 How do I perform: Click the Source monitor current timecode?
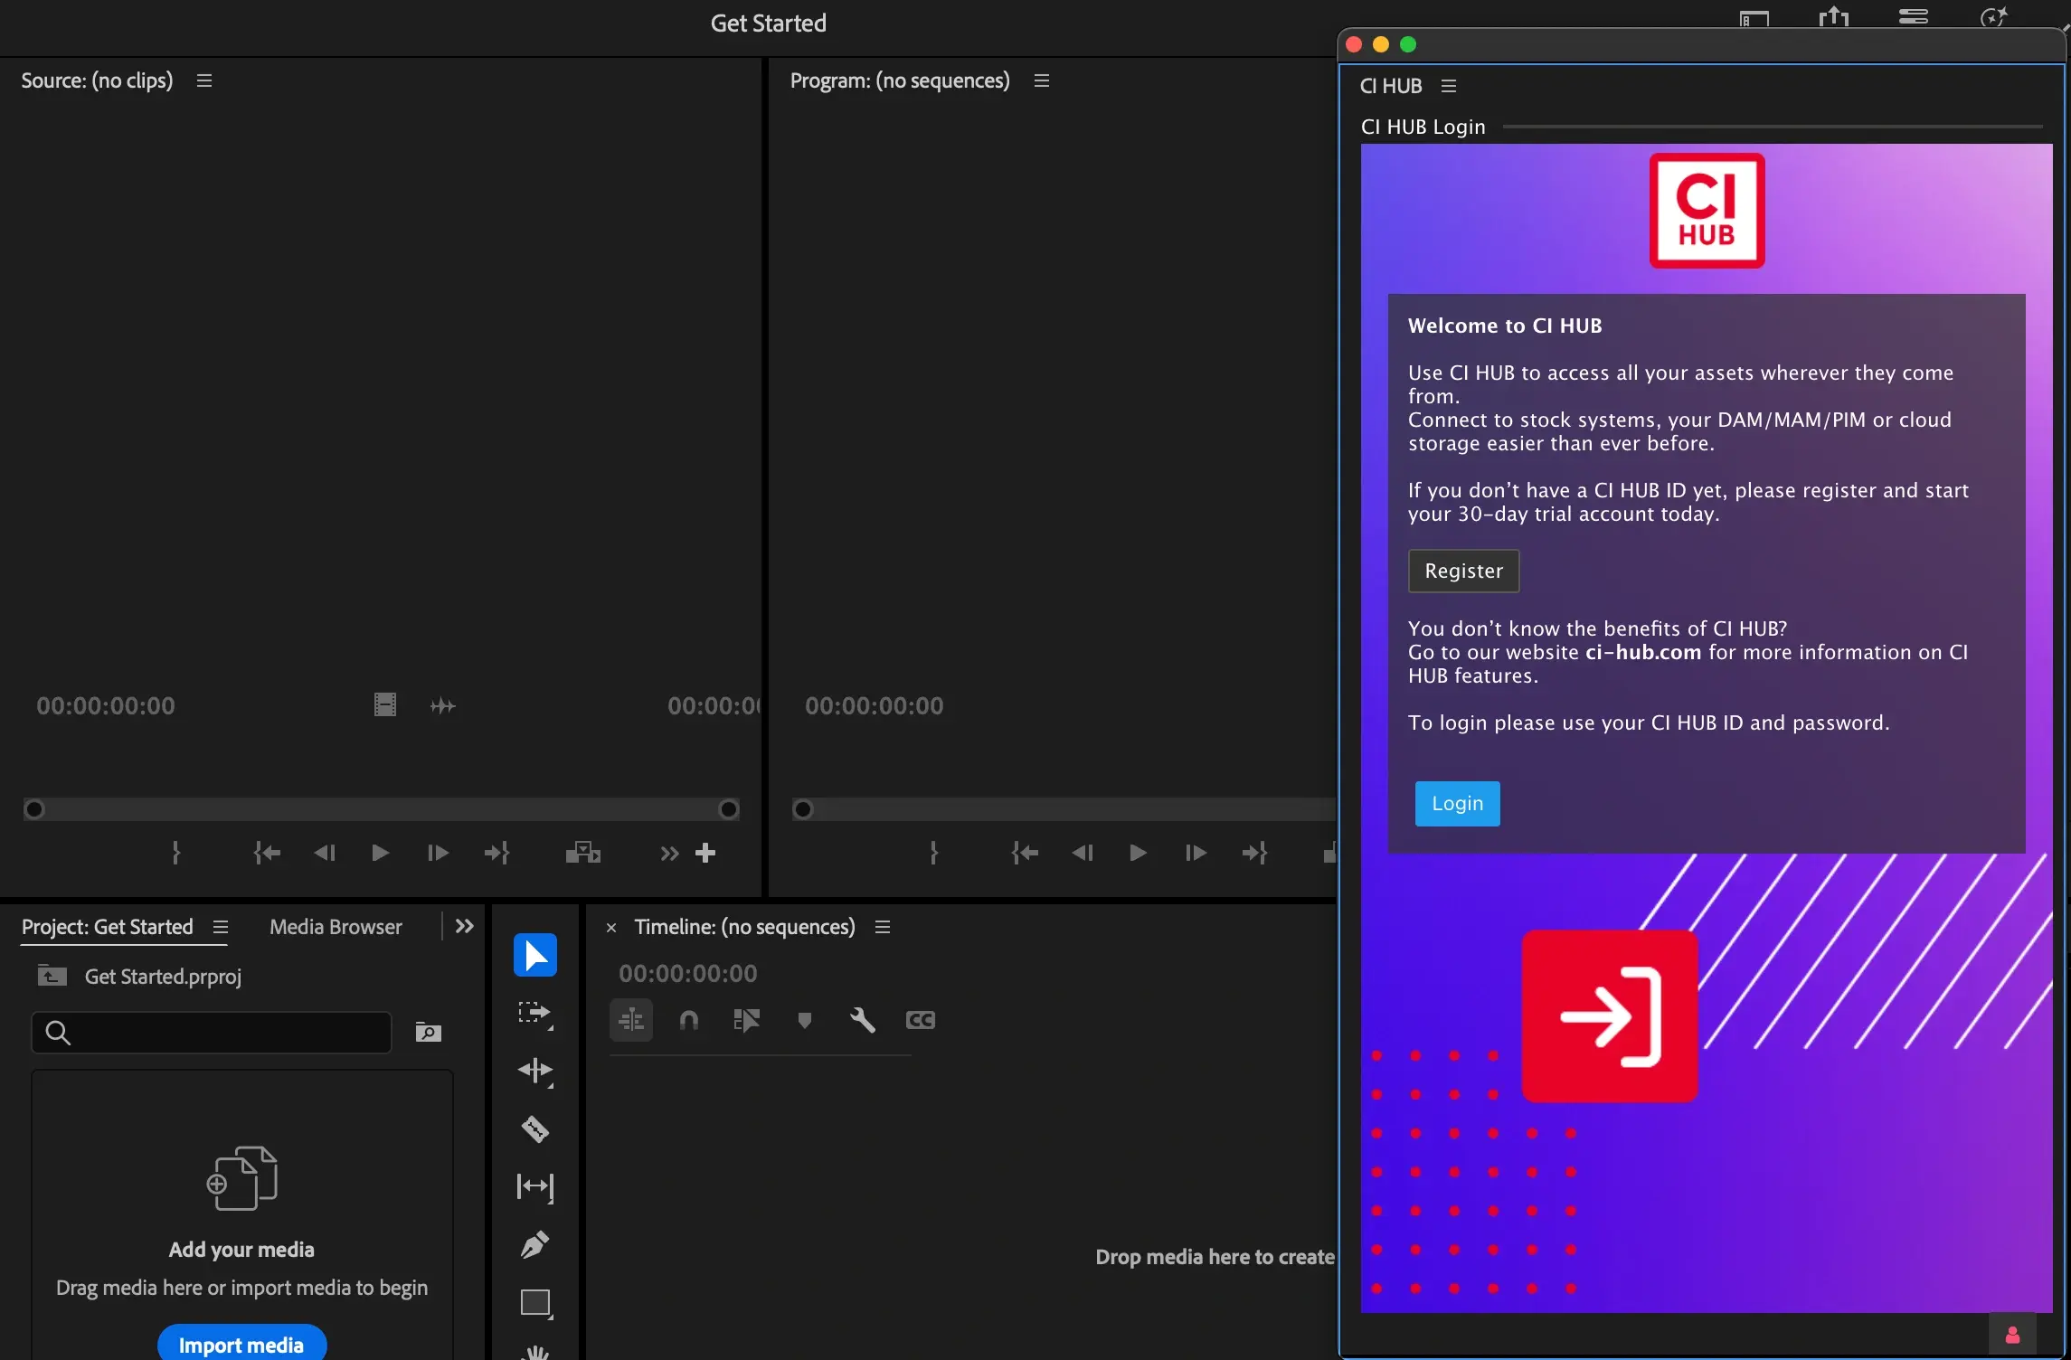click(106, 706)
